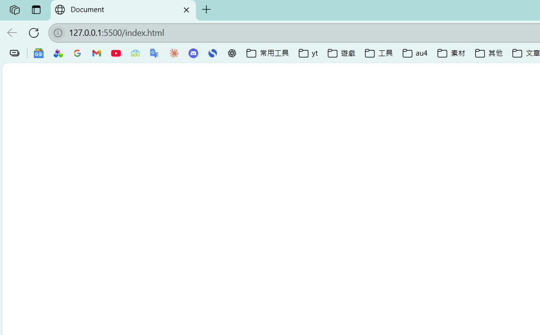Open the Discord bookmark
Viewport: 540px width, 335px height.
[x=193, y=53]
